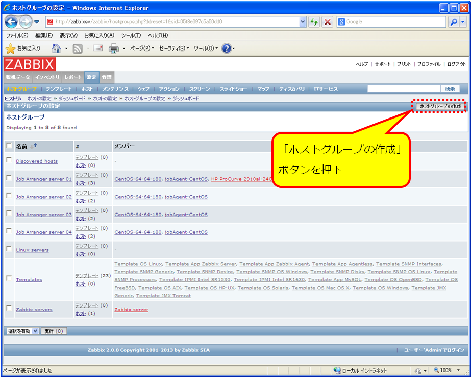Open the Linux servers group link
472x378 pixels.
tap(32, 250)
